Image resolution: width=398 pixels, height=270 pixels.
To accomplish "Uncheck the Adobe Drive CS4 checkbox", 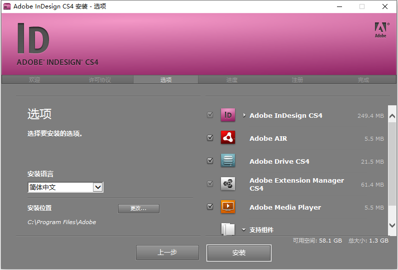I will tap(210, 161).
